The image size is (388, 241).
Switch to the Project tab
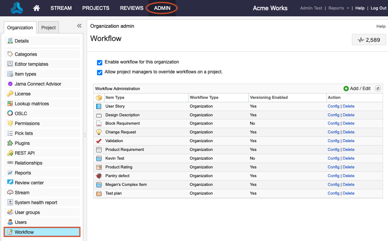pos(48,28)
